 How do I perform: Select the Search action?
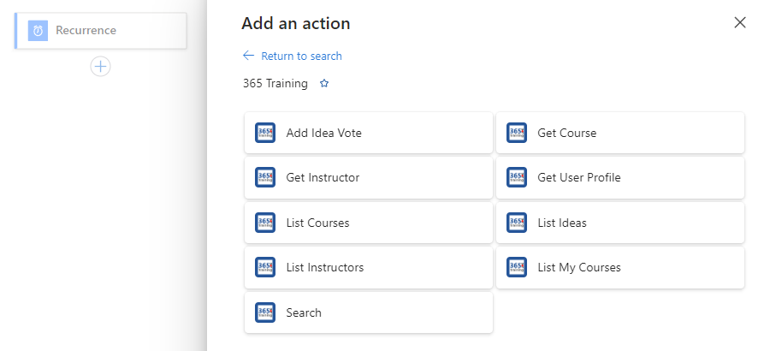click(369, 312)
